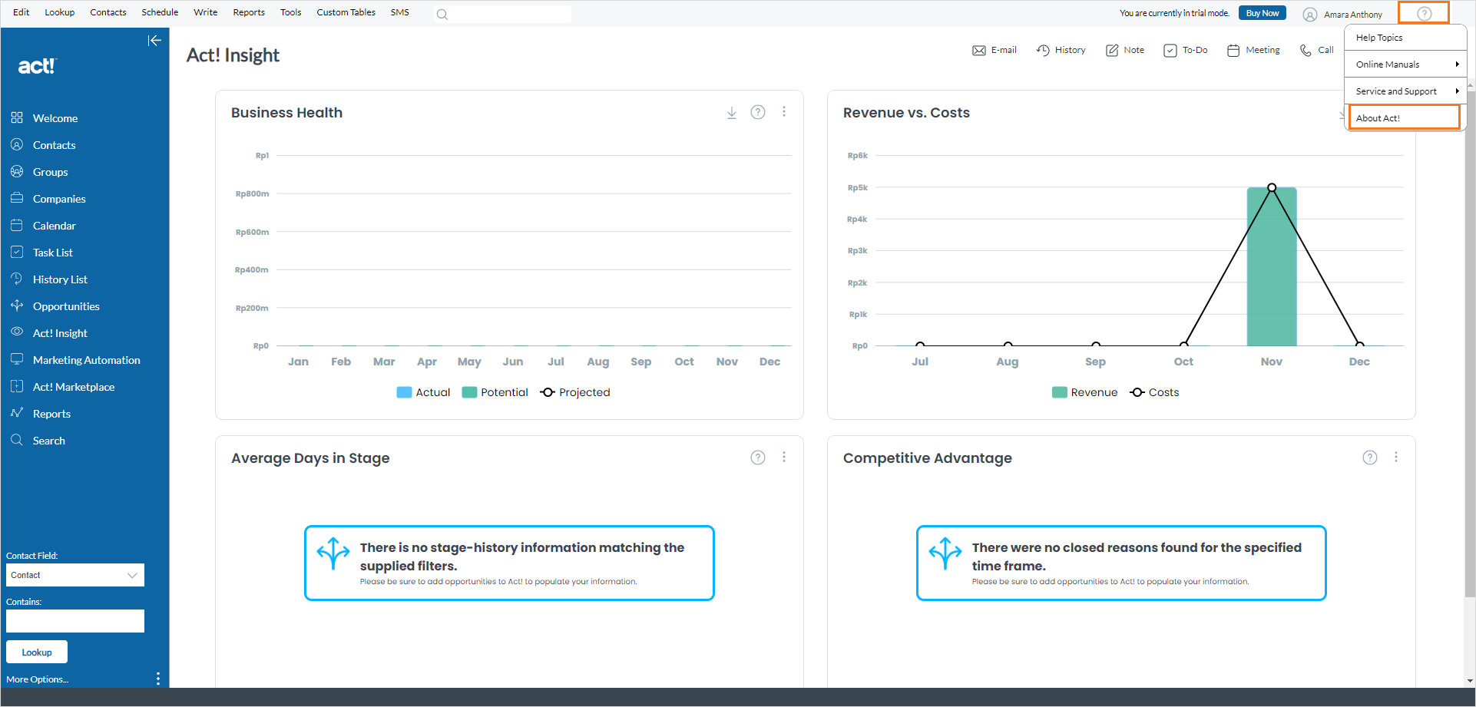Open the Write menu
Screen dimensions: 1476x707
pyautogui.click(x=205, y=12)
